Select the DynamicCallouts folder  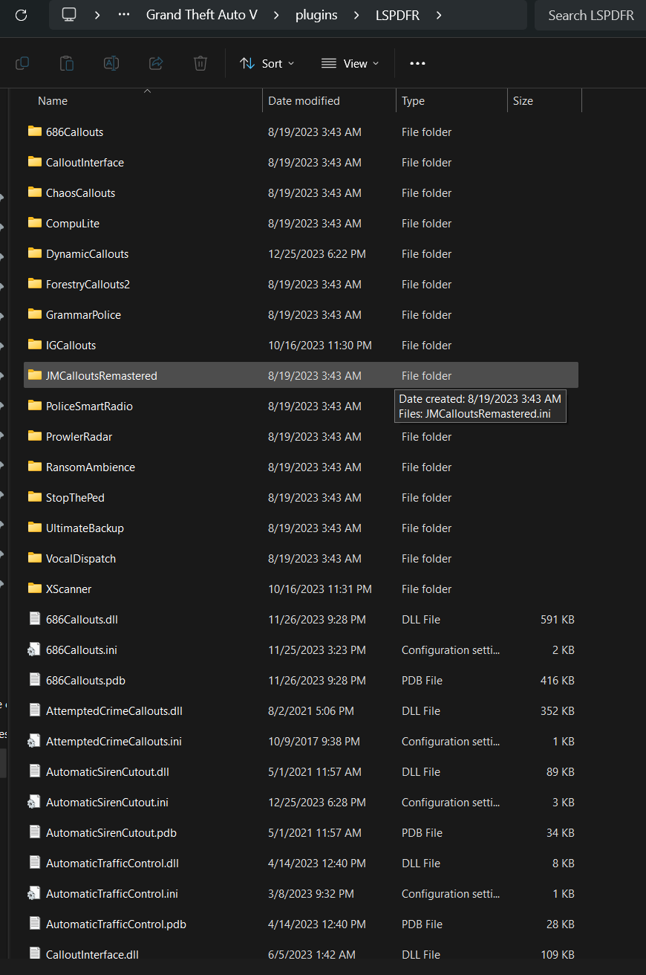pyautogui.click(x=87, y=254)
